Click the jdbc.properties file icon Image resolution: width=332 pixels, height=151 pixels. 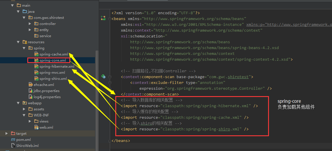pyautogui.click(x=30, y=91)
